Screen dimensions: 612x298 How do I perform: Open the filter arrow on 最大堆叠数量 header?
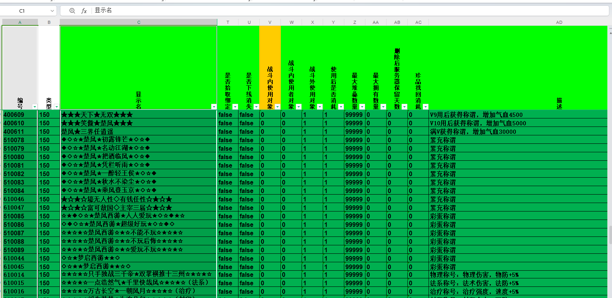(362, 107)
